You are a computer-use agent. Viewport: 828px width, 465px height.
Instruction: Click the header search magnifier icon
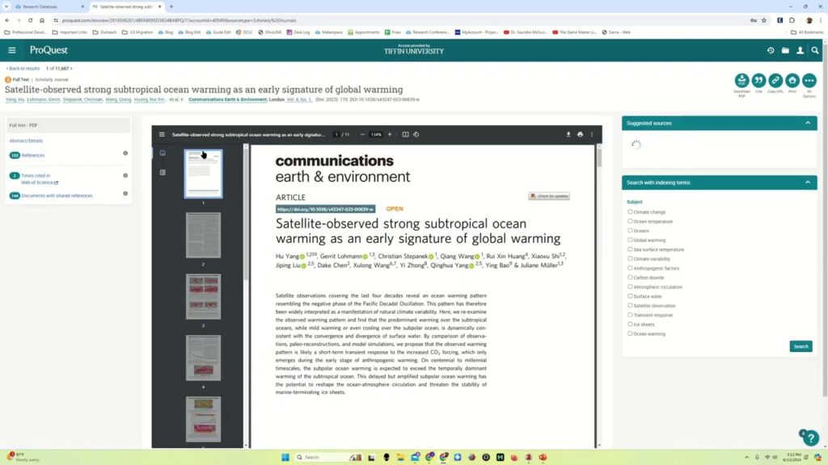815,51
